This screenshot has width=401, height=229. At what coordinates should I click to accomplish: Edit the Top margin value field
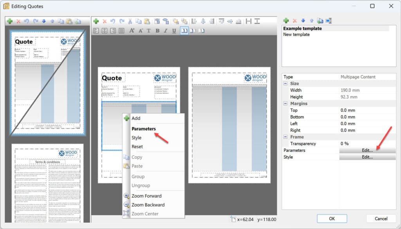[367, 110]
